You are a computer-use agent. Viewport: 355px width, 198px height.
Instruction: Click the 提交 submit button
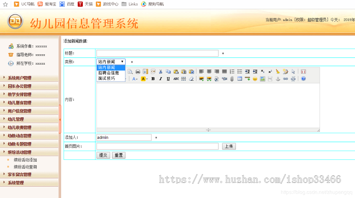[x=103, y=155]
